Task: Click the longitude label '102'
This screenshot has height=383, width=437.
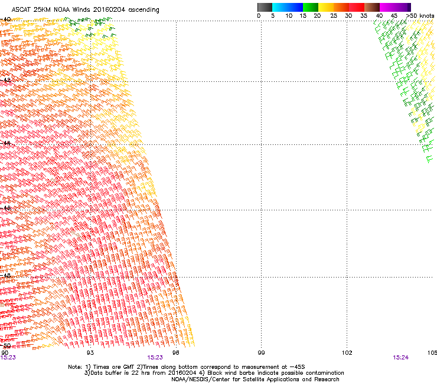Action: point(347,353)
